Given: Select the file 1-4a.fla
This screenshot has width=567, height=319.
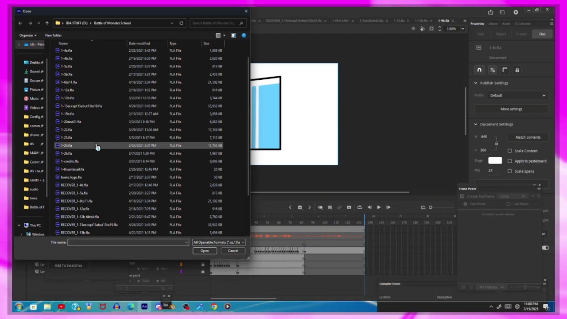Looking at the screenshot, I should (x=139, y=51).
